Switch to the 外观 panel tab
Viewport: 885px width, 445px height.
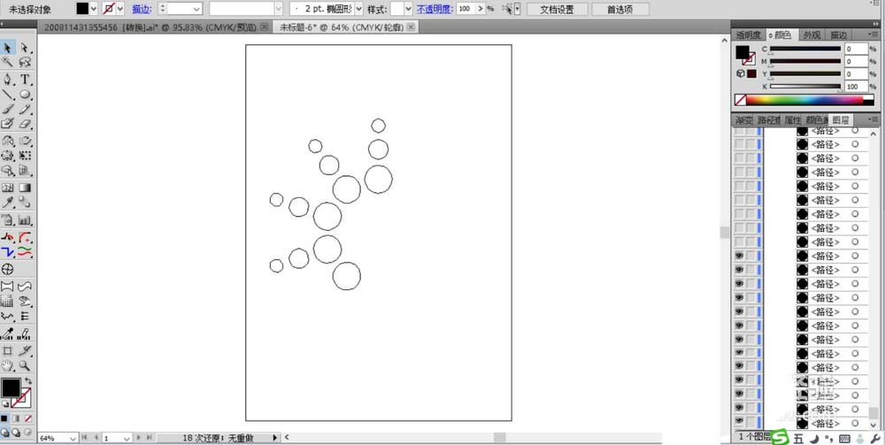812,35
